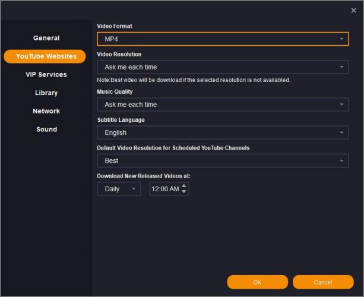The width and height of the screenshot is (364, 297).
Task: Open the Sound settings tab
Action: click(46, 129)
